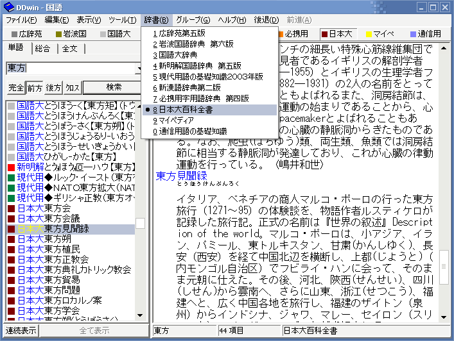Click the search input field containing 東方
This screenshot has width=454, height=341.
(71, 68)
